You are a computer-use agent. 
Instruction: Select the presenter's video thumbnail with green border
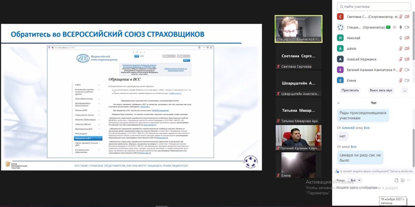coord(298,29)
